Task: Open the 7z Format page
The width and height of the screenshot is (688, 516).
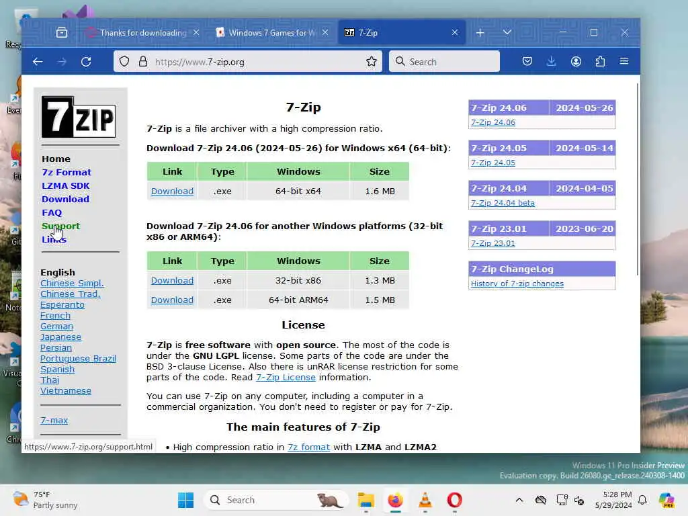Action: click(67, 173)
